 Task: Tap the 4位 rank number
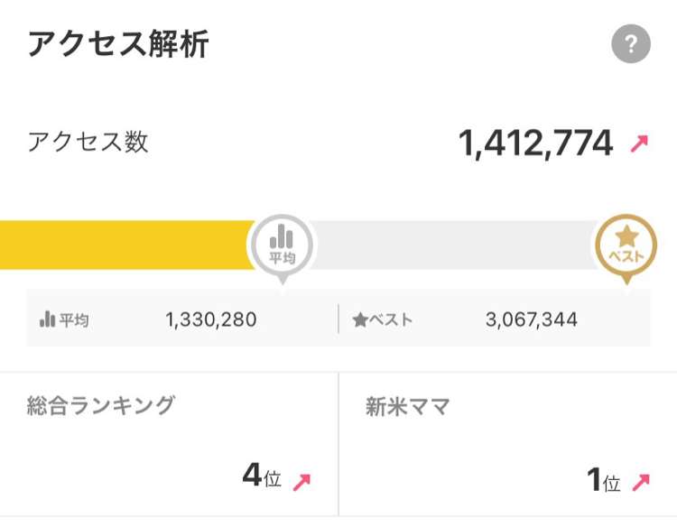pyautogui.click(x=262, y=475)
